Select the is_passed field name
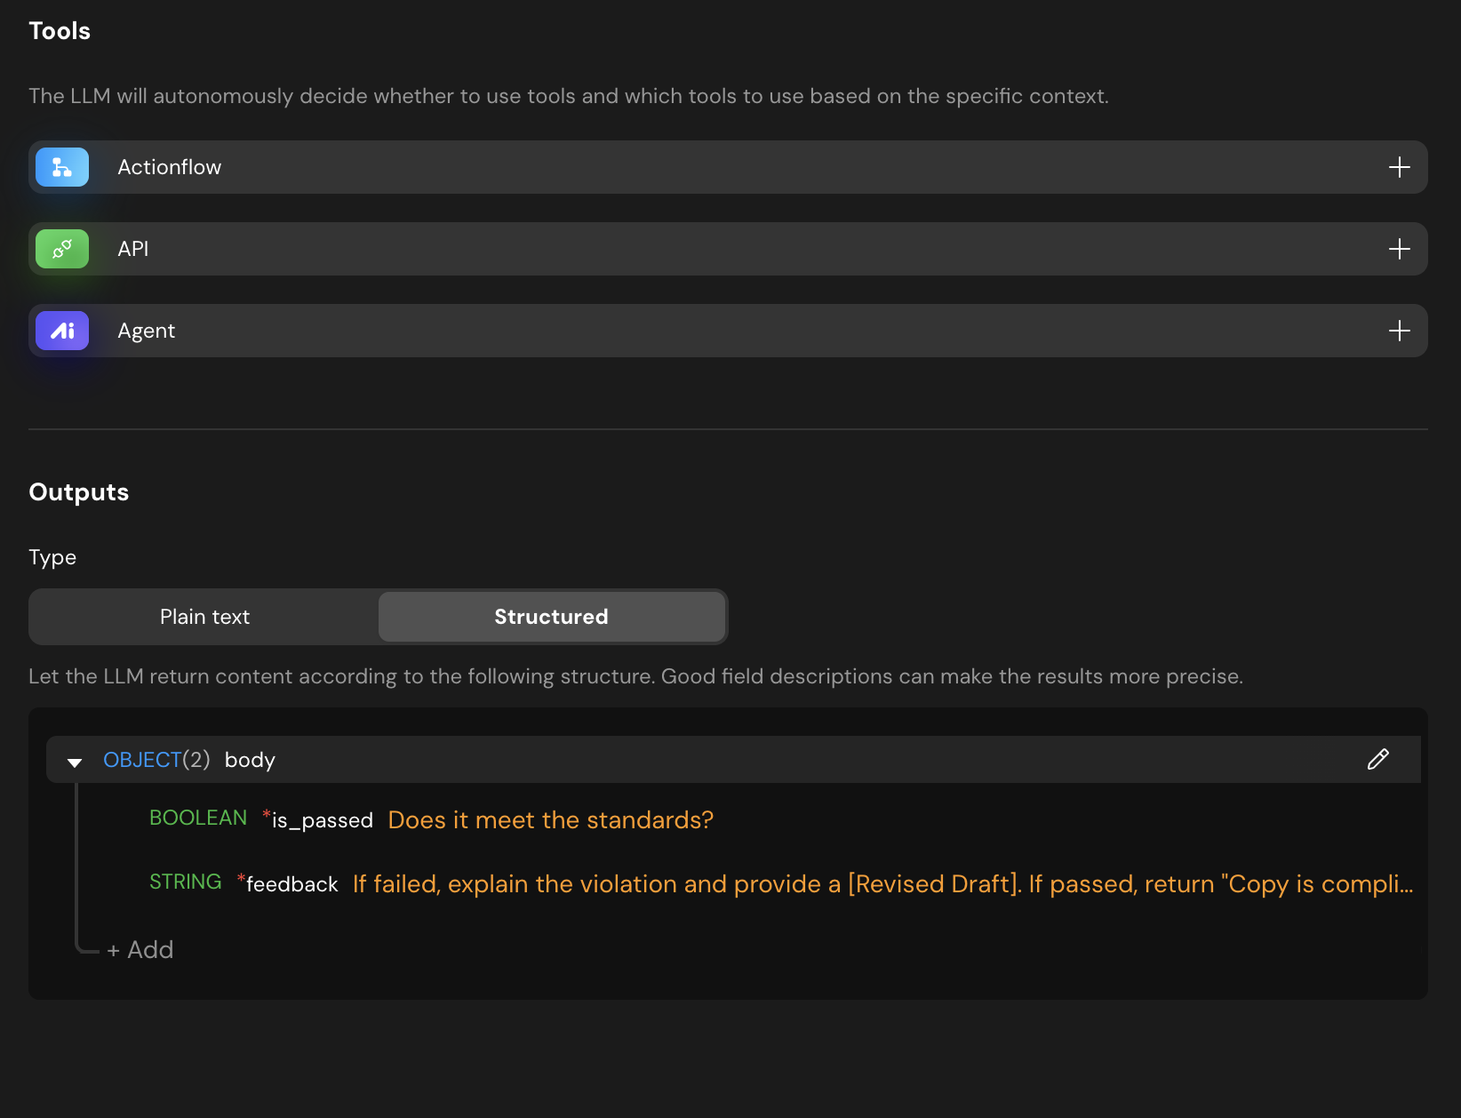The height and width of the screenshot is (1118, 1461). [x=322, y=820]
